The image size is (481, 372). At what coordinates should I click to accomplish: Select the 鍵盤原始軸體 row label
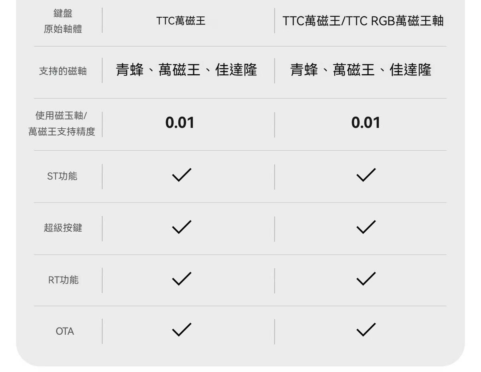click(63, 21)
